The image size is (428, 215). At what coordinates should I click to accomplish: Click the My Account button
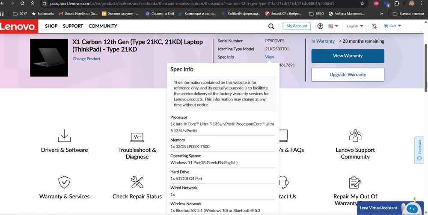[297, 26]
